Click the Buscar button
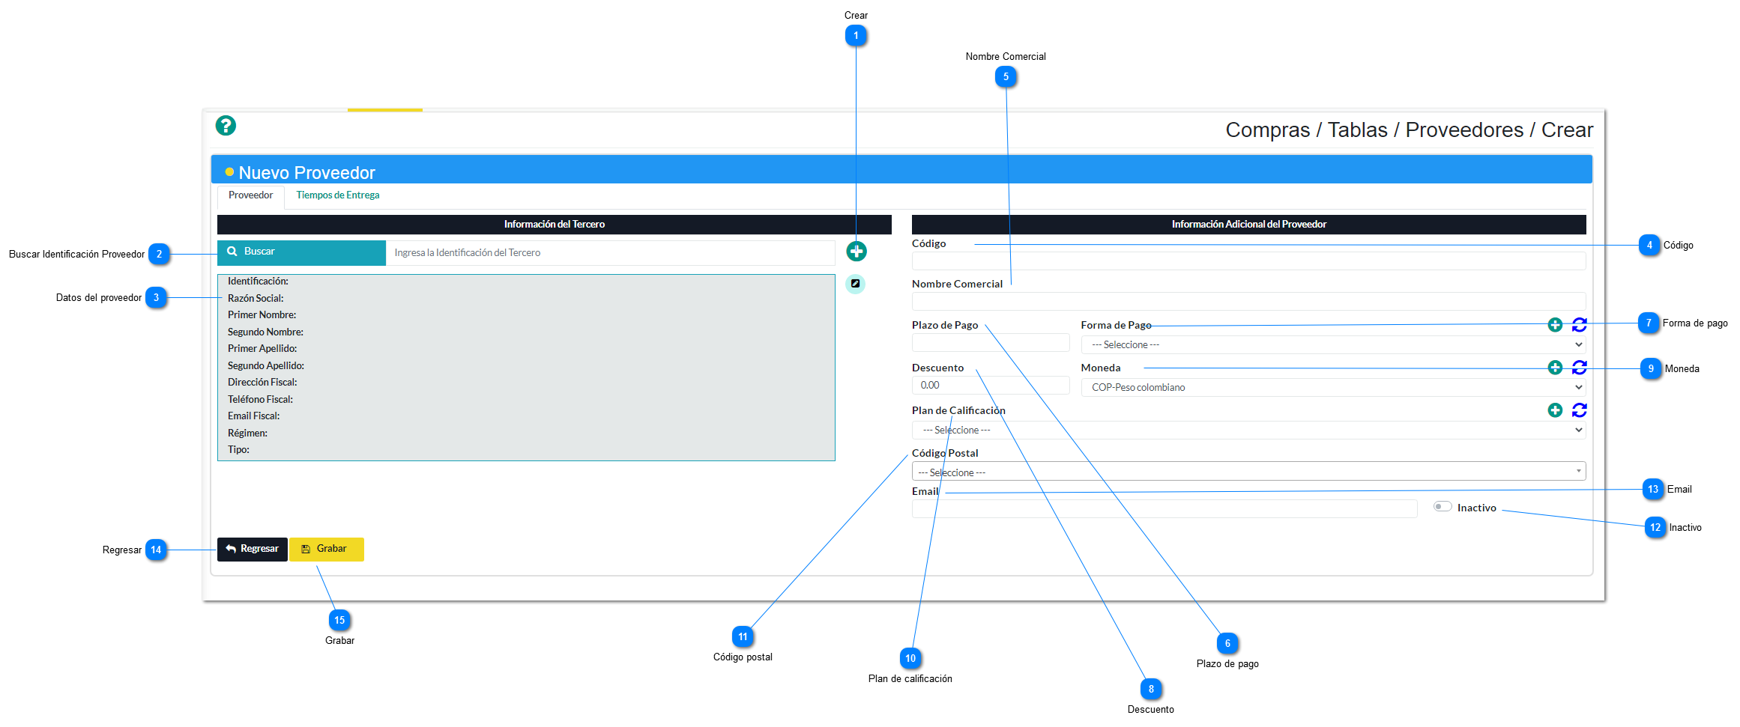 [301, 252]
